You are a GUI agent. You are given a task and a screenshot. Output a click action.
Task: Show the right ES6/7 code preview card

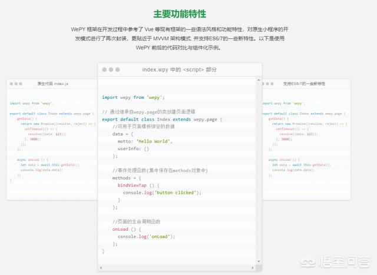click(x=315, y=141)
